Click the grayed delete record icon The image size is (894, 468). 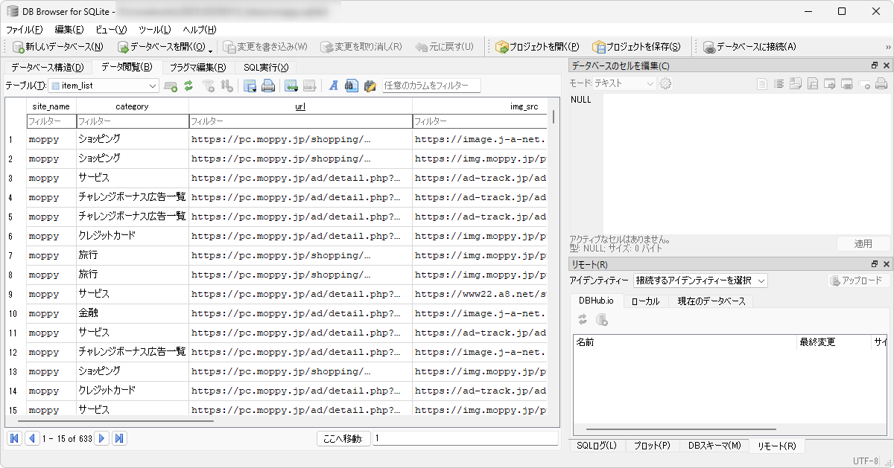pyautogui.click(x=309, y=86)
